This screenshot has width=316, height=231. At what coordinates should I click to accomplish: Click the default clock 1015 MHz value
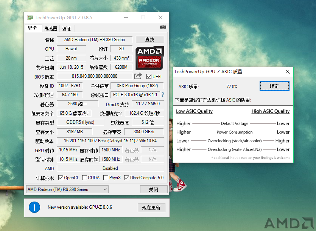click(68, 159)
